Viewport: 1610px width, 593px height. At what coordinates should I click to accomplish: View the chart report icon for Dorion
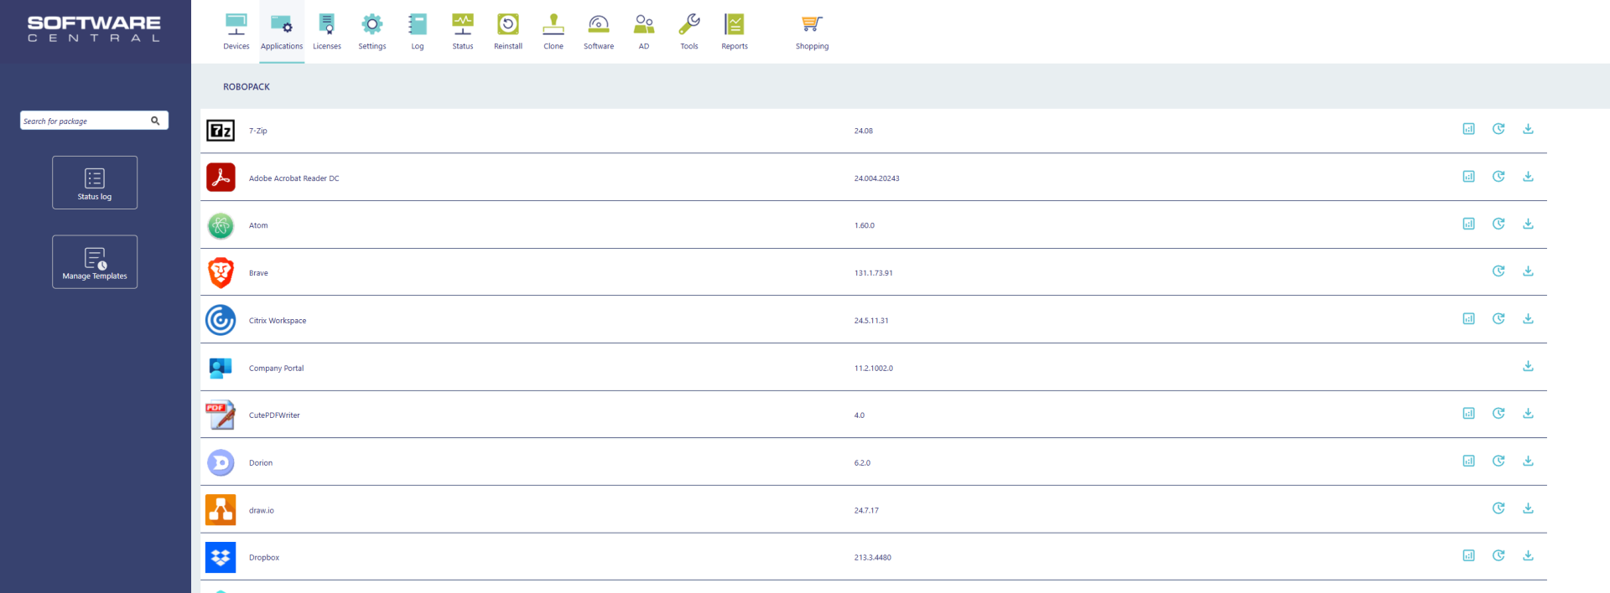point(1468,462)
